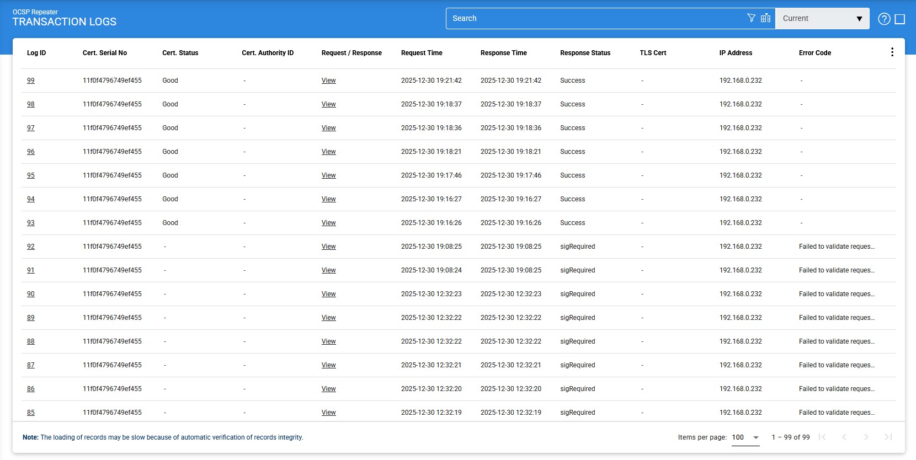Go to the previous page of logs
This screenshot has height=460, width=916.
click(844, 437)
